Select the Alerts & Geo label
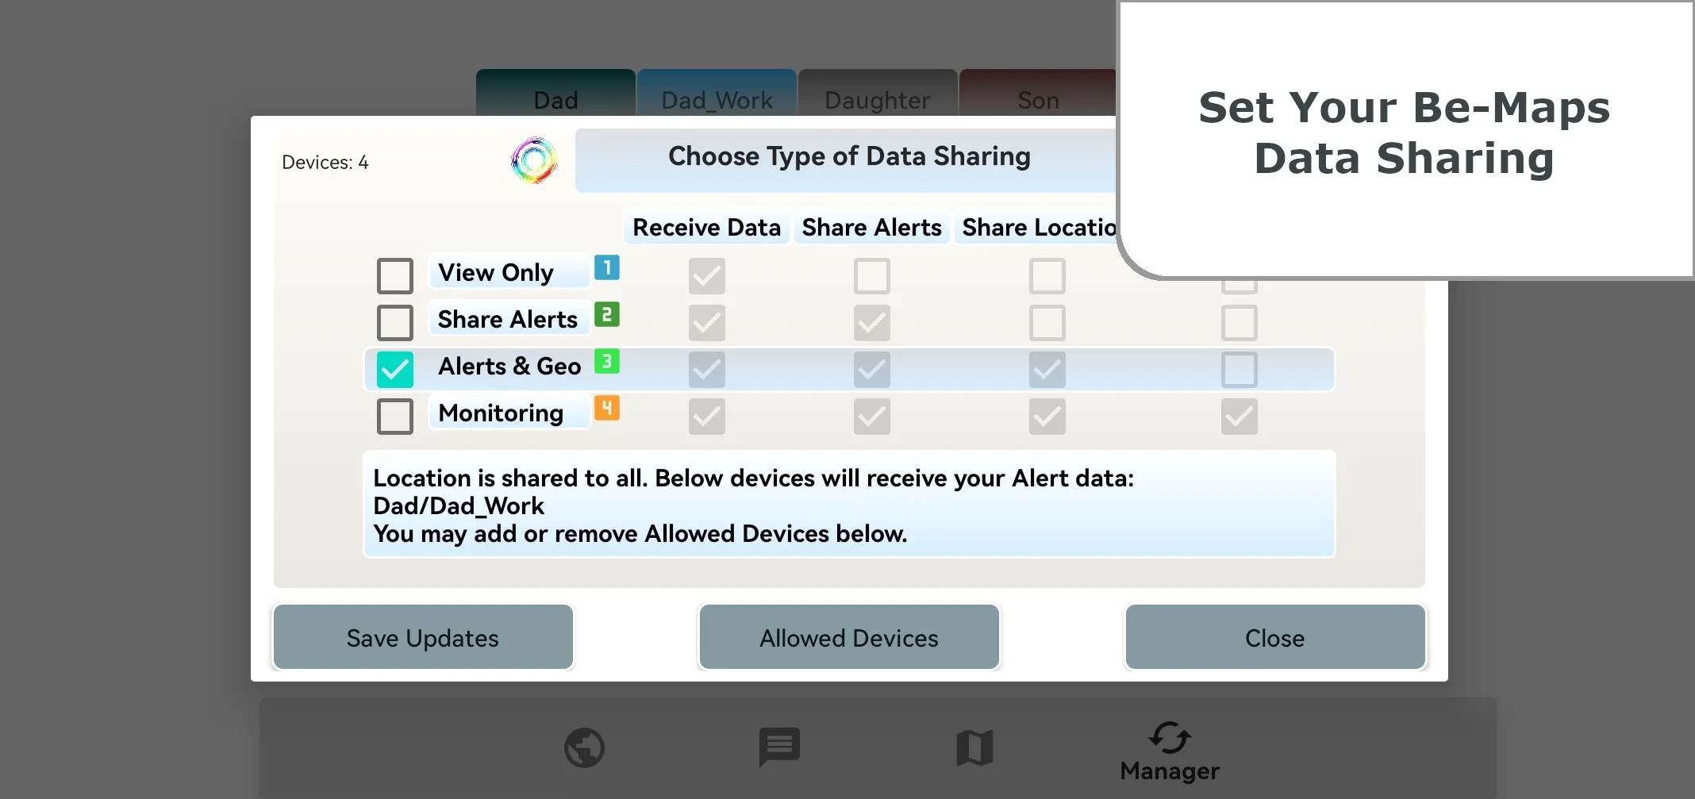 [x=509, y=366]
